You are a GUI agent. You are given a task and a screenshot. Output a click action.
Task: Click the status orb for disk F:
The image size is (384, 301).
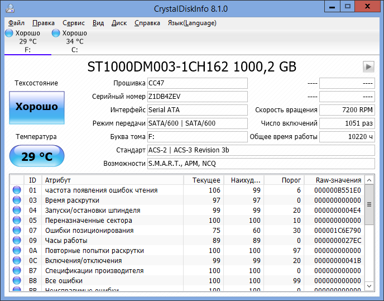point(9,34)
